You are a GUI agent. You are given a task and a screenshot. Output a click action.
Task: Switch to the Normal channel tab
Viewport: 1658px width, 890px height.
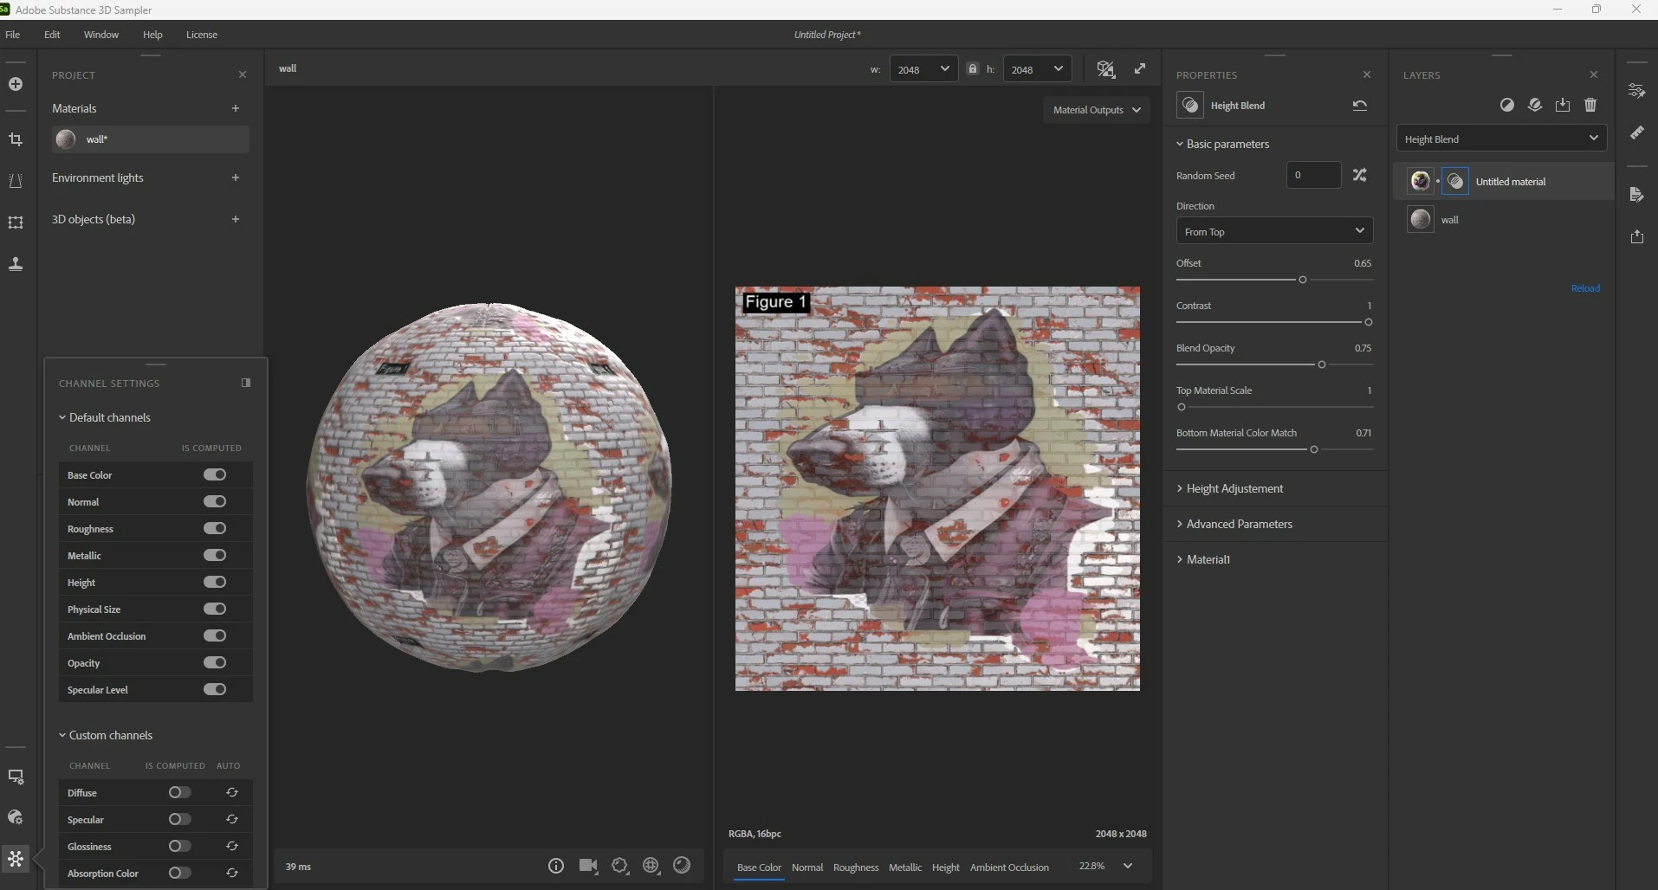[807, 867]
